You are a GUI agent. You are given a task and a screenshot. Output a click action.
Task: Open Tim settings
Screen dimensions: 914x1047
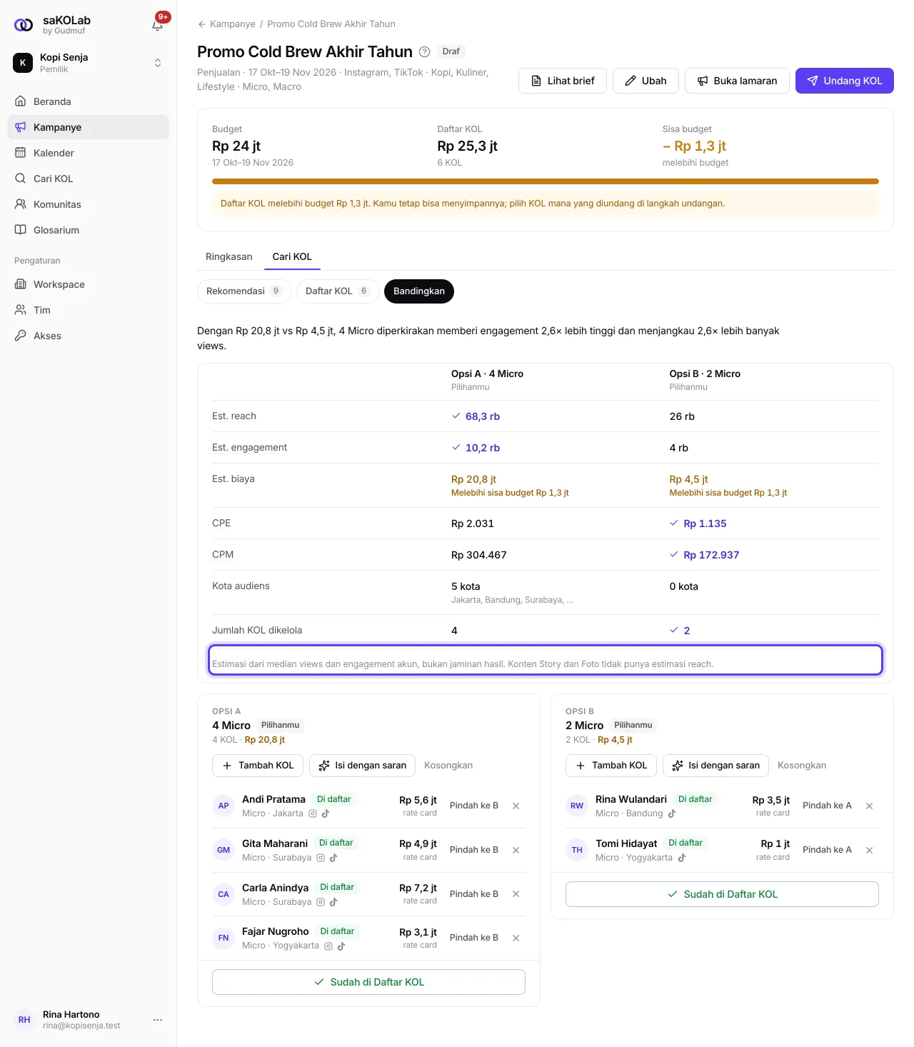pyautogui.click(x=88, y=310)
